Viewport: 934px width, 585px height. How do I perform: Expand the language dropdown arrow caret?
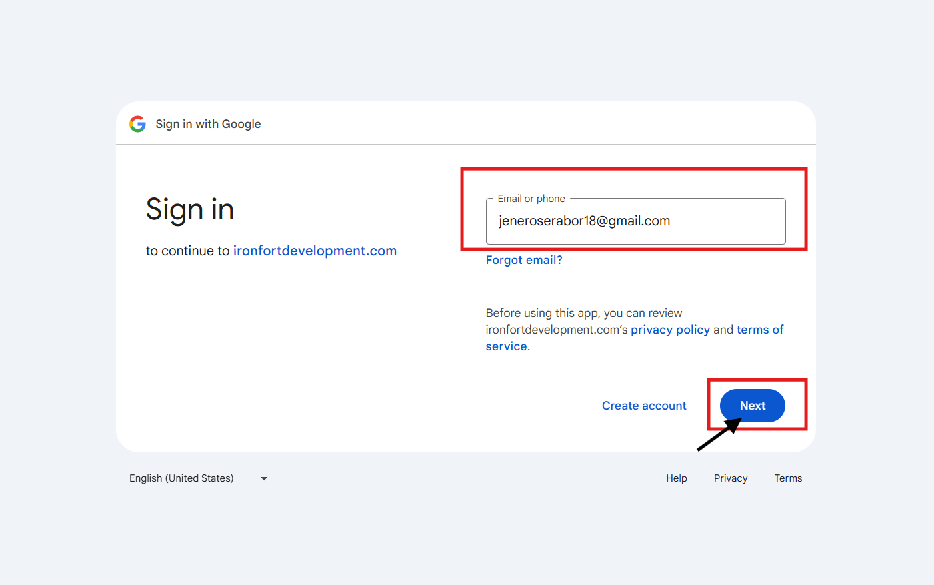coord(264,478)
